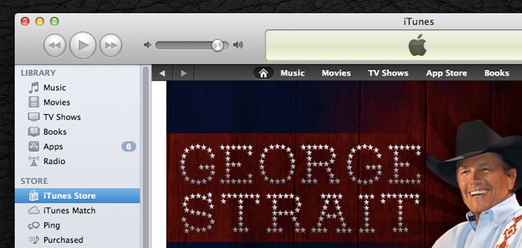Select Books icon in Library sidebar
This screenshot has height=248, width=522.
34,132
